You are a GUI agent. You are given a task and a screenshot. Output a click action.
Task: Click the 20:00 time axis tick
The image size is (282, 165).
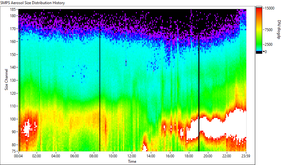point(208,156)
